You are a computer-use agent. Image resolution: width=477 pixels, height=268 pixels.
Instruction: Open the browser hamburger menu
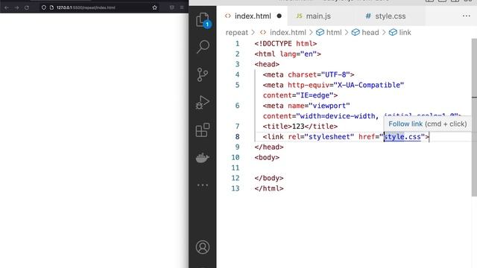[182, 7]
